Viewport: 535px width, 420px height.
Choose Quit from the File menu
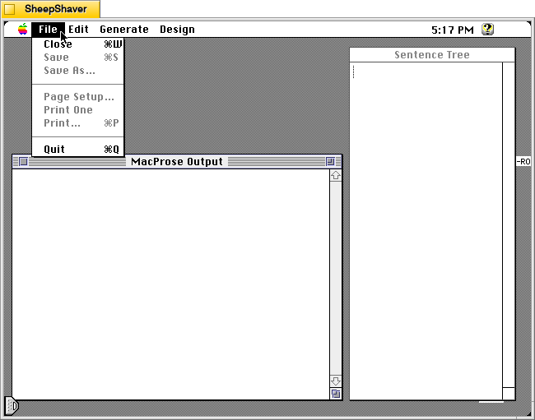(x=78, y=150)
